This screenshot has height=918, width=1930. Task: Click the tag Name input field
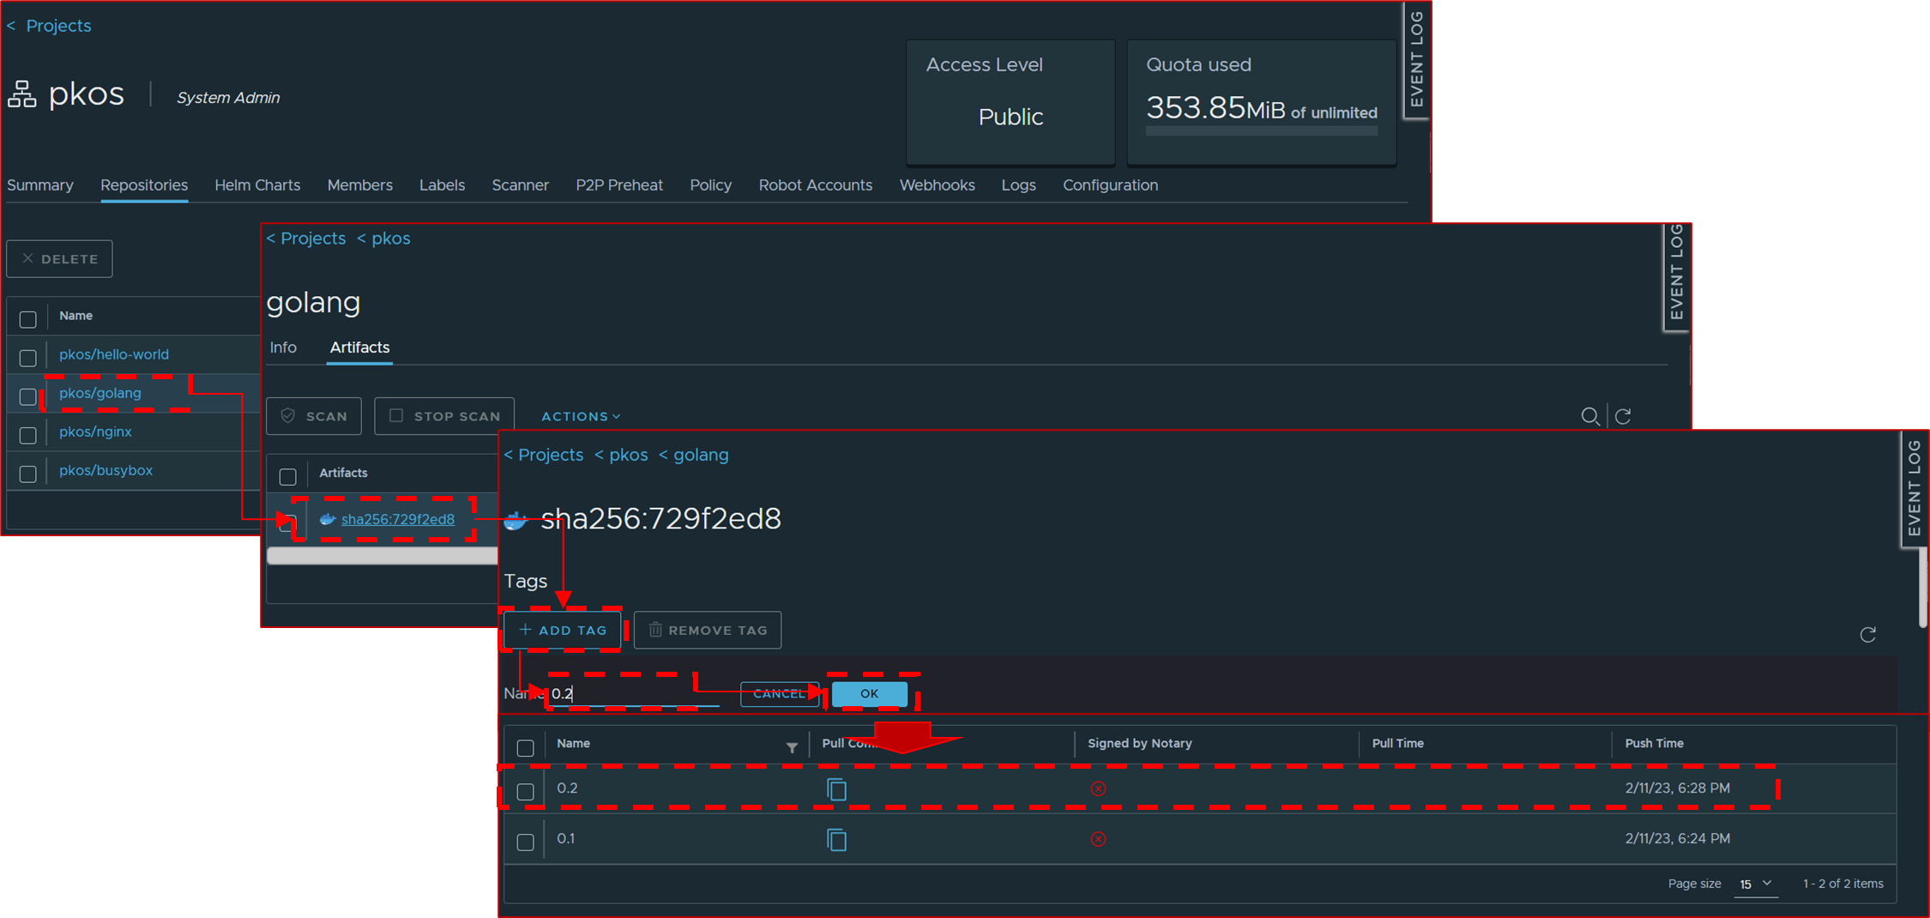click(635, 694)
